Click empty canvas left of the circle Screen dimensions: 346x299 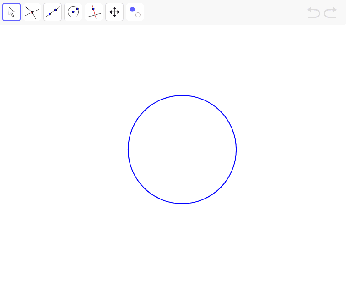[x=64, y=149]
